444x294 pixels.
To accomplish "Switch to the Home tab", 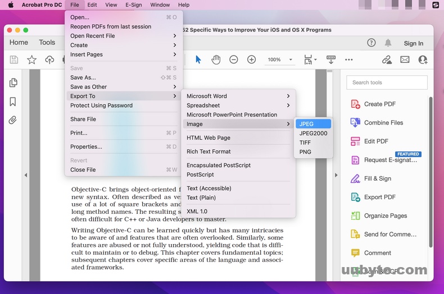I will click(19, 43).
